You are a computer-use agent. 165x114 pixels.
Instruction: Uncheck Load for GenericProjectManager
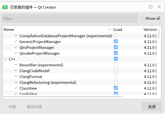click(116, 41)
